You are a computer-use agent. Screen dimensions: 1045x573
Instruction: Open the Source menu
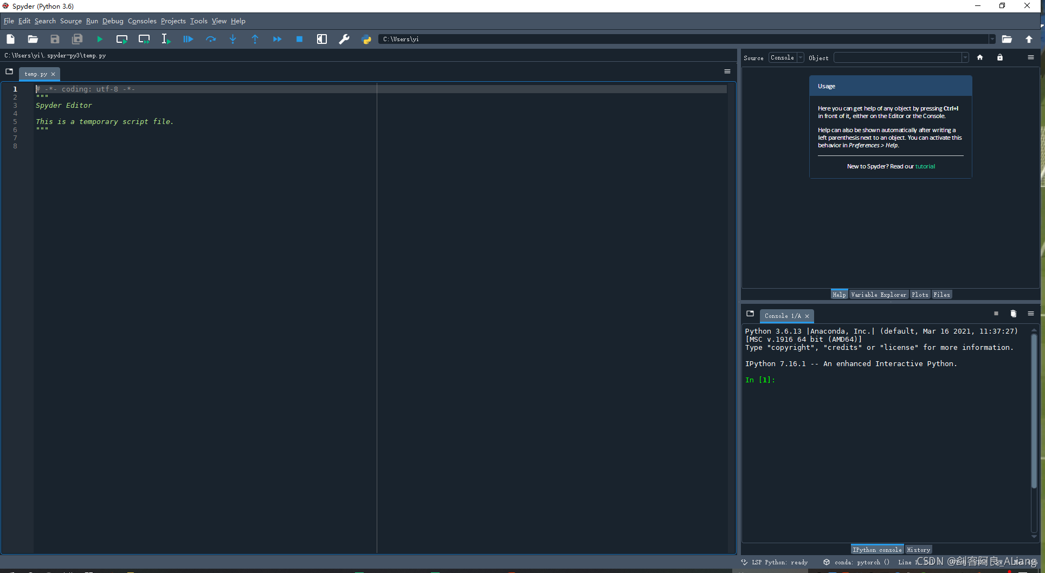click(x=71, y=21)
